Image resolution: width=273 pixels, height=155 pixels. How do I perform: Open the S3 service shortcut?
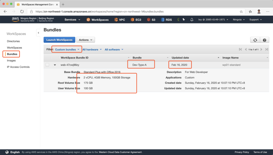[x=151, y=20]
